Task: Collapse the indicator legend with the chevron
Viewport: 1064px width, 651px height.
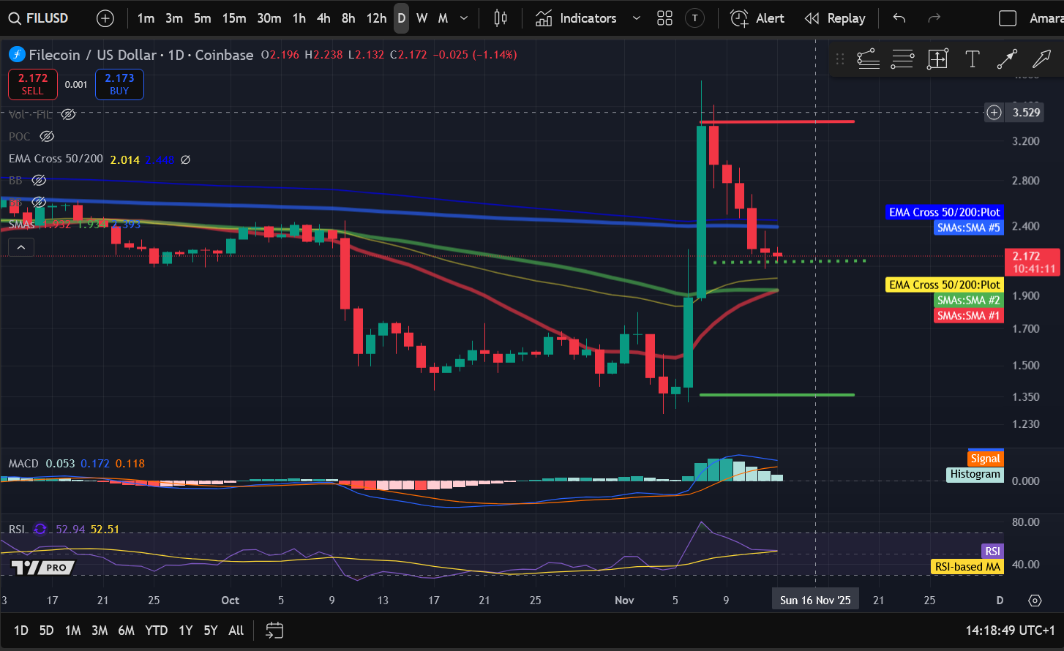Action: click(20, 248)
